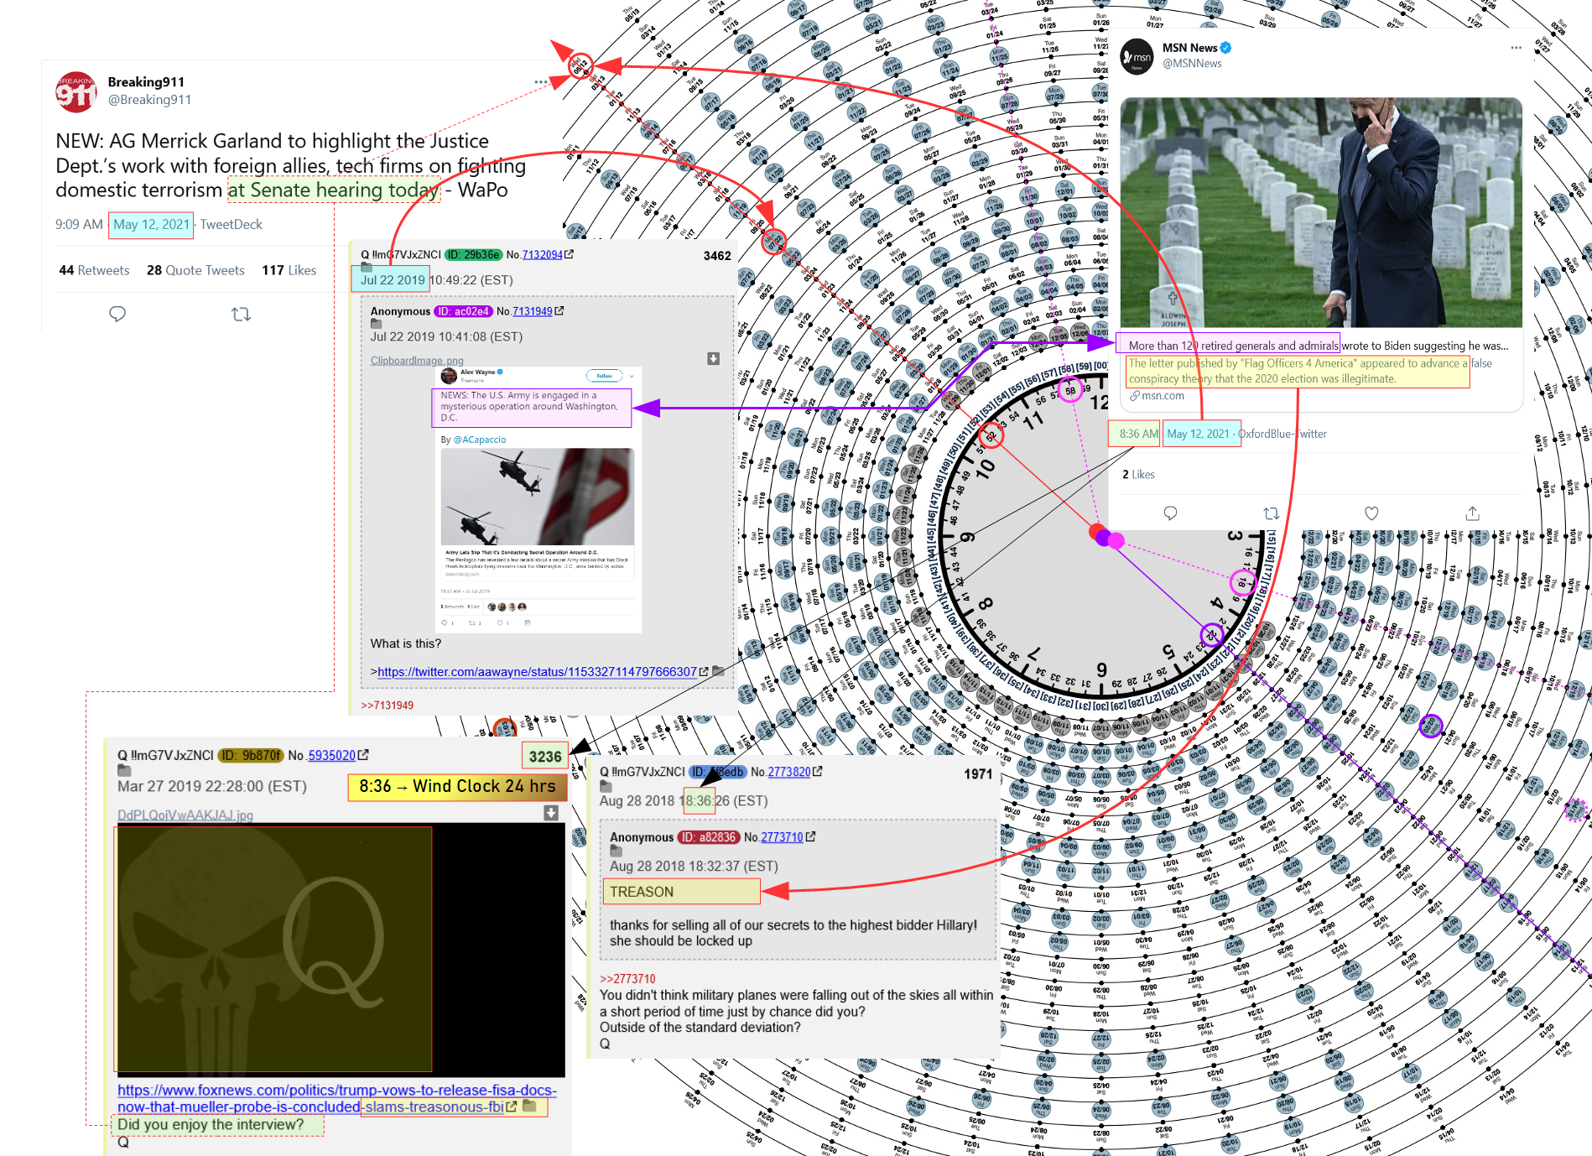1592x1156 pixels.
Task: Click the post number 3236 label
Action: (545, 757)
